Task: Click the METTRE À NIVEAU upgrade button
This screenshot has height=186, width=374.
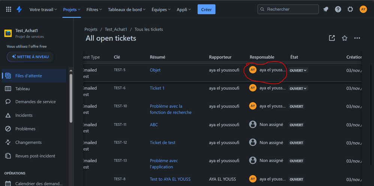Action: tap(30, 57)
